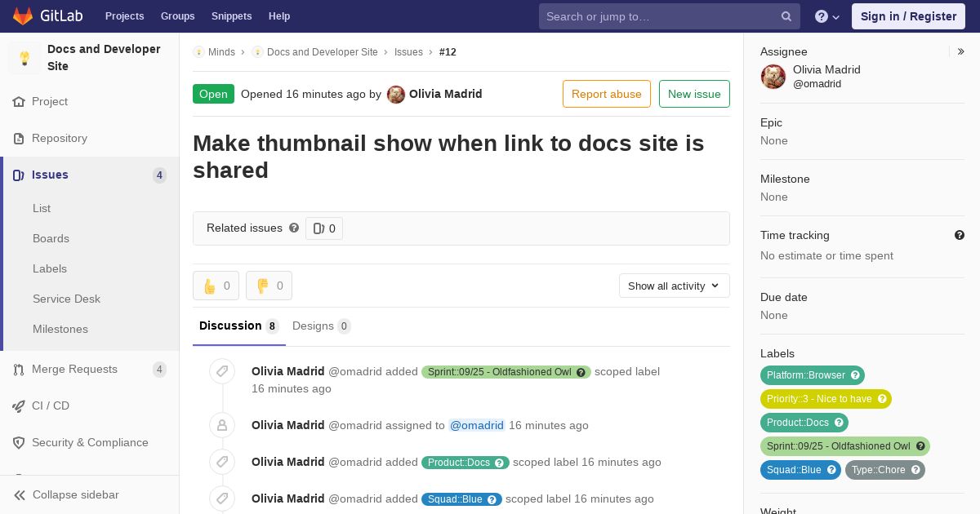Open Milestones in sidebar

60,329
